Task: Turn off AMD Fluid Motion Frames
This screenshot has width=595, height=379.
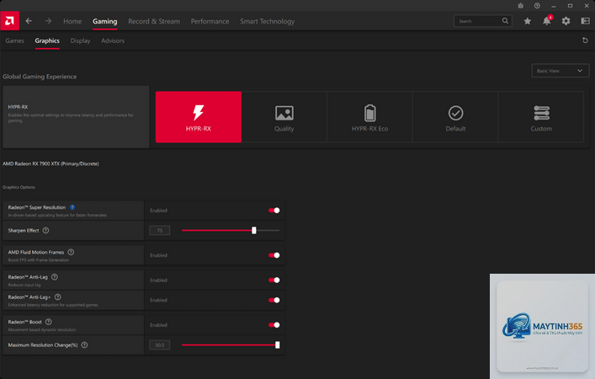Action: click(x=274, y=255)
